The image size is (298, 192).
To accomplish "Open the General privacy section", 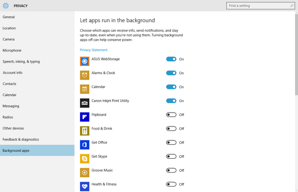I will pos(37,17).
